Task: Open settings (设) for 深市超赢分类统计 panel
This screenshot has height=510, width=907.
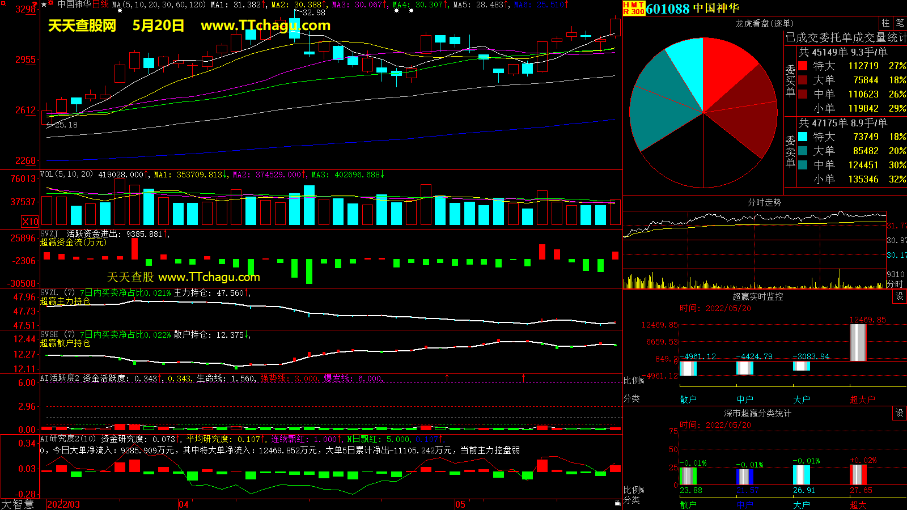Action: coord(900,413)
